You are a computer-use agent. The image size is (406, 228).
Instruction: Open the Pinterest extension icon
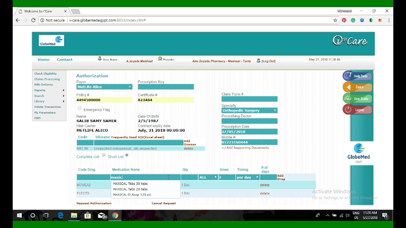point(344,20)
